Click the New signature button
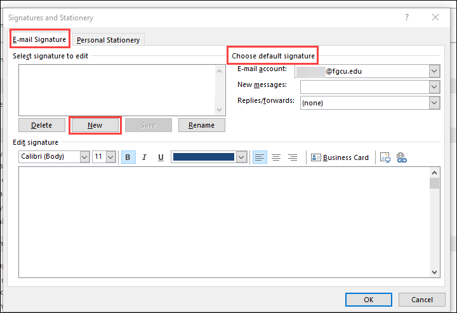 [95, 125]
